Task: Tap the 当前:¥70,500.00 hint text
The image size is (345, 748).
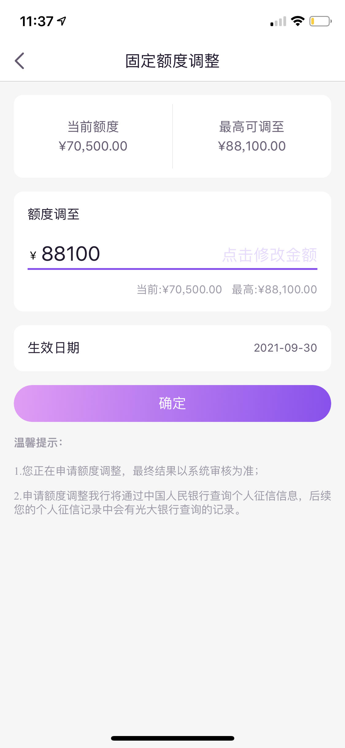Action: coord(179,290)
